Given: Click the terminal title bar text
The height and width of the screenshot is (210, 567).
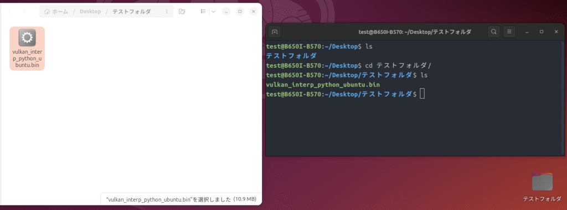Looking at the screenshot, I should pyautogui.click(x=415, y=32).
